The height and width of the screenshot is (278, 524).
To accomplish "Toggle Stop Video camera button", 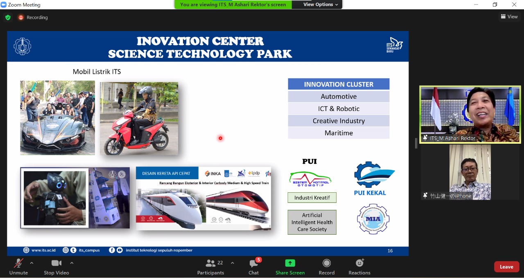I will tap(56, 263).
